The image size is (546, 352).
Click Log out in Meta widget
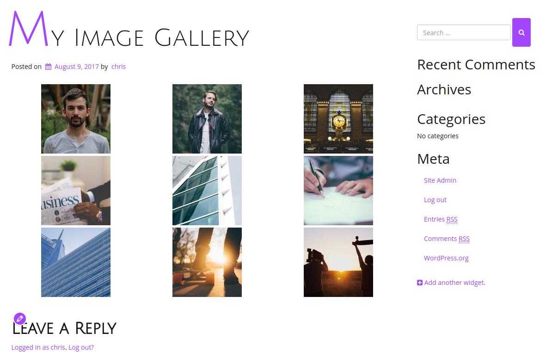tap(435, 200)
